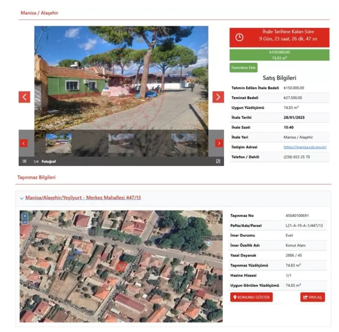The image size is (339, 332).
Task: Add listing with Favorilere Ekle button
Action: pyautogui.click(x=244, y=67)
